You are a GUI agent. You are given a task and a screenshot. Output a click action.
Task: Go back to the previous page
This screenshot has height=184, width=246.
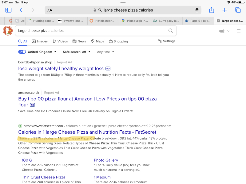[21, 10]
